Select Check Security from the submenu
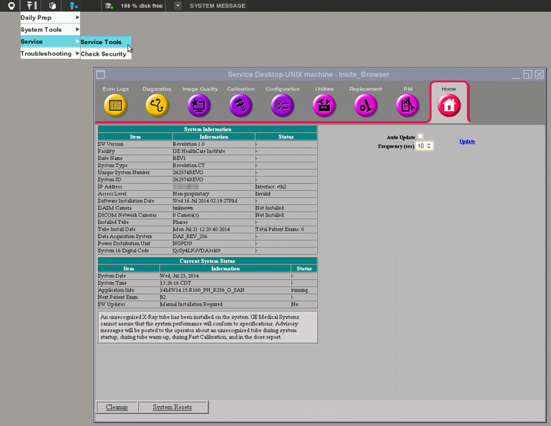551x426 pixels. 104,54
